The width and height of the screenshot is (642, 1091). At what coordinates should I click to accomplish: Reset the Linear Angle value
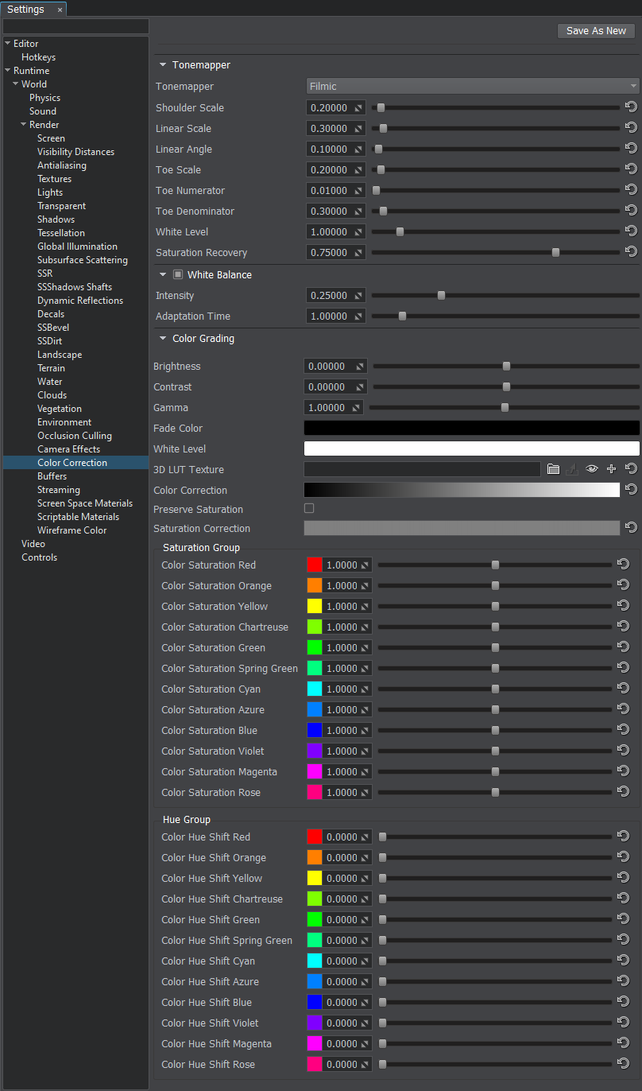click(631, 149)
